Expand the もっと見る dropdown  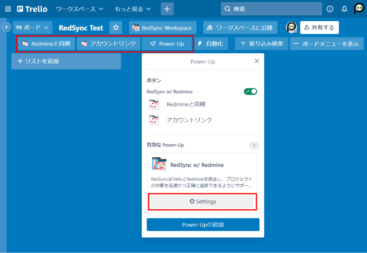133,9
